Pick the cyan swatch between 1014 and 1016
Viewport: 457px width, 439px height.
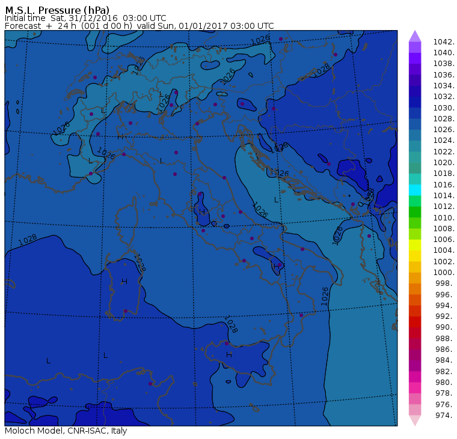(415, 190)
